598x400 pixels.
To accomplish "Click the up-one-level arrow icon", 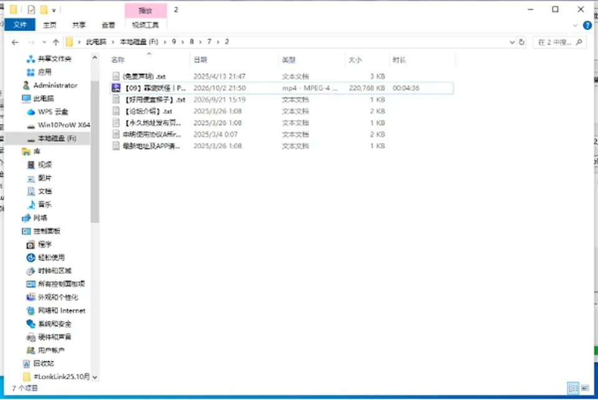I will (55, 42).
